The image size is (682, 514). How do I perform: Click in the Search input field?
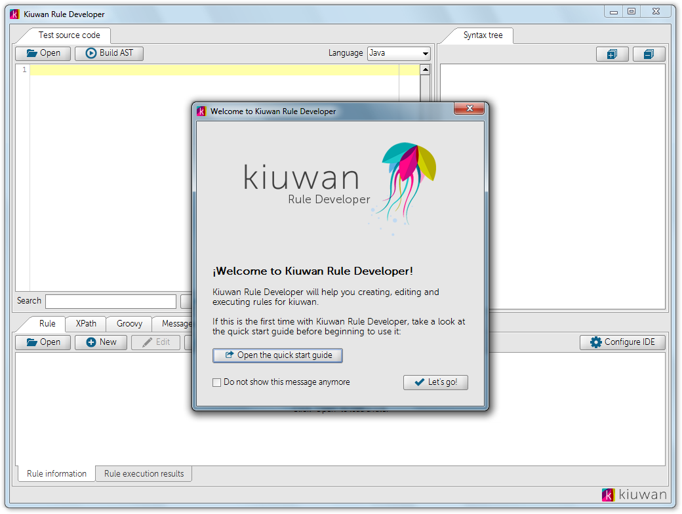(x=111, y=301)
